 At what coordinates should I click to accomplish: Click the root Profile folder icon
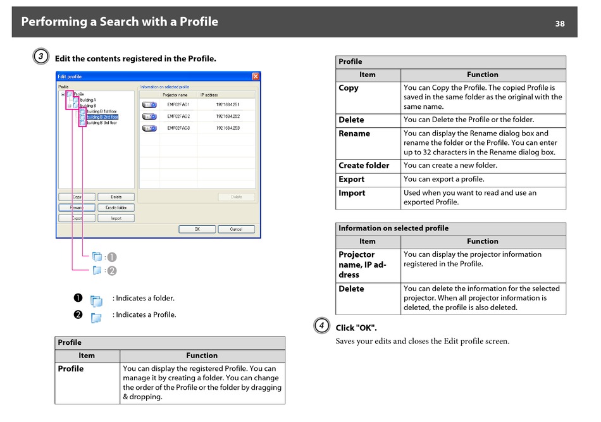click(70, 94)
